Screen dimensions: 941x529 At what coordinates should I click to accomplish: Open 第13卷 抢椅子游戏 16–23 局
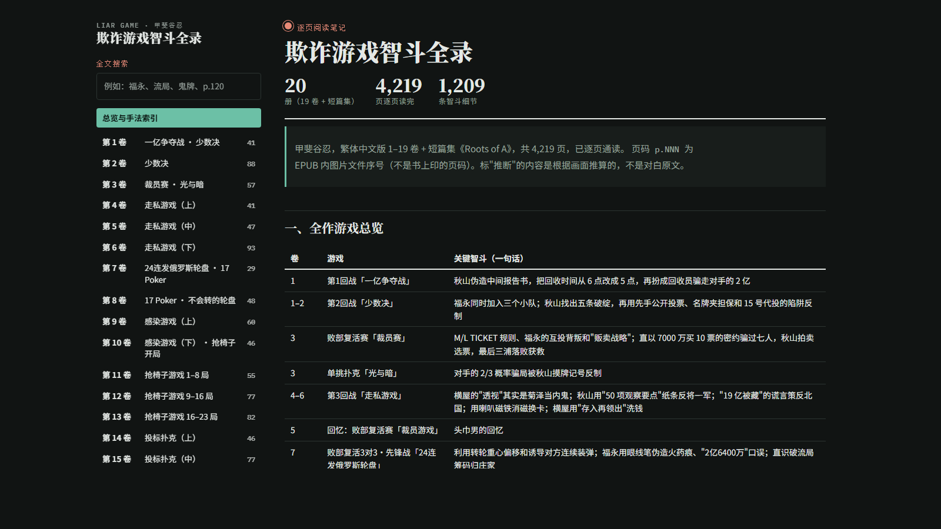click(x=179, y=417)
